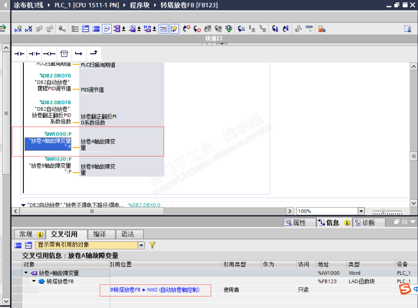Collapse the 放卷A轴故障变量 tree row
The height and width of the screenshot is (308, 418).
26,273
